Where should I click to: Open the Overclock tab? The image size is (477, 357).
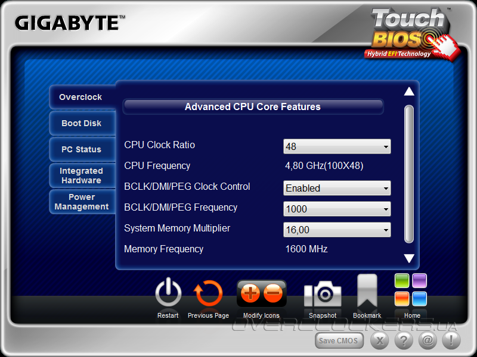pos(82,97)
